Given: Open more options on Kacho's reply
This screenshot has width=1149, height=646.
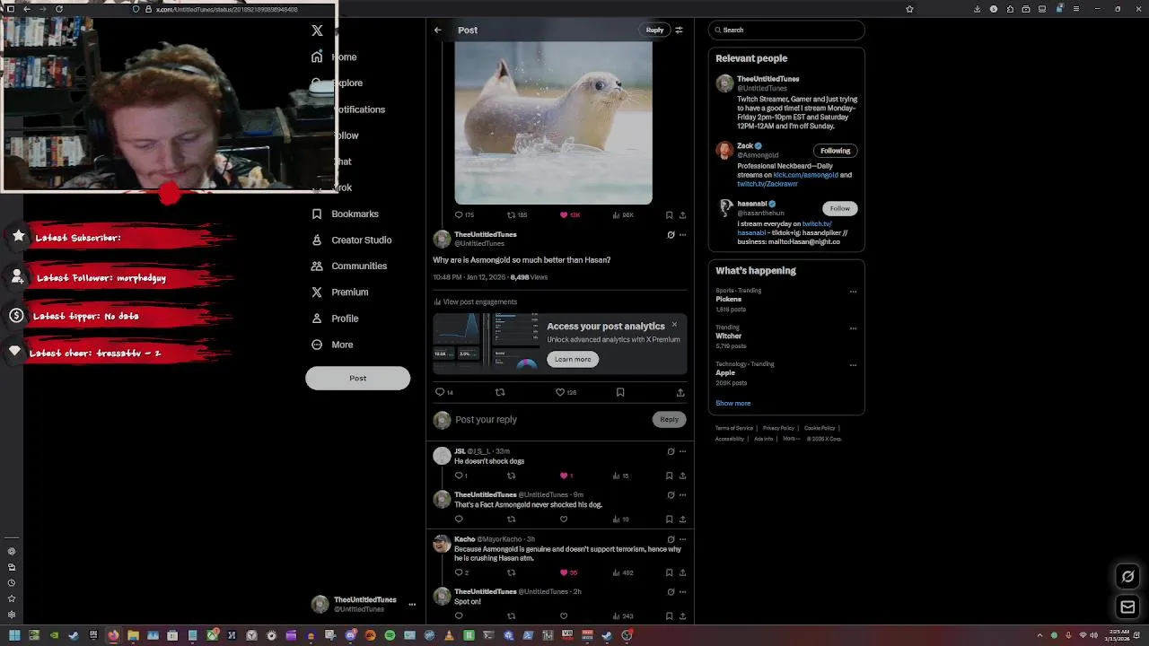Looking at the screenshot, I should [683, 539].
